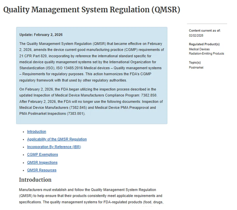Click the Introduction section heading

(35, 180)
